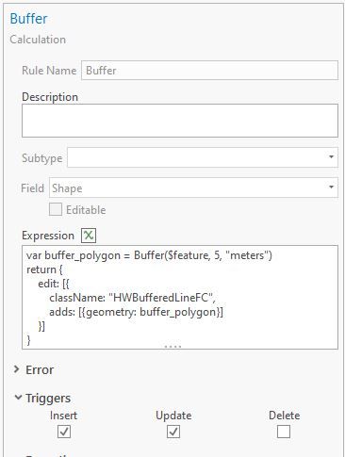Click the Rule Name text field
Image resolution: width=345 pixels, height=457 pixels.
(209, 71)
